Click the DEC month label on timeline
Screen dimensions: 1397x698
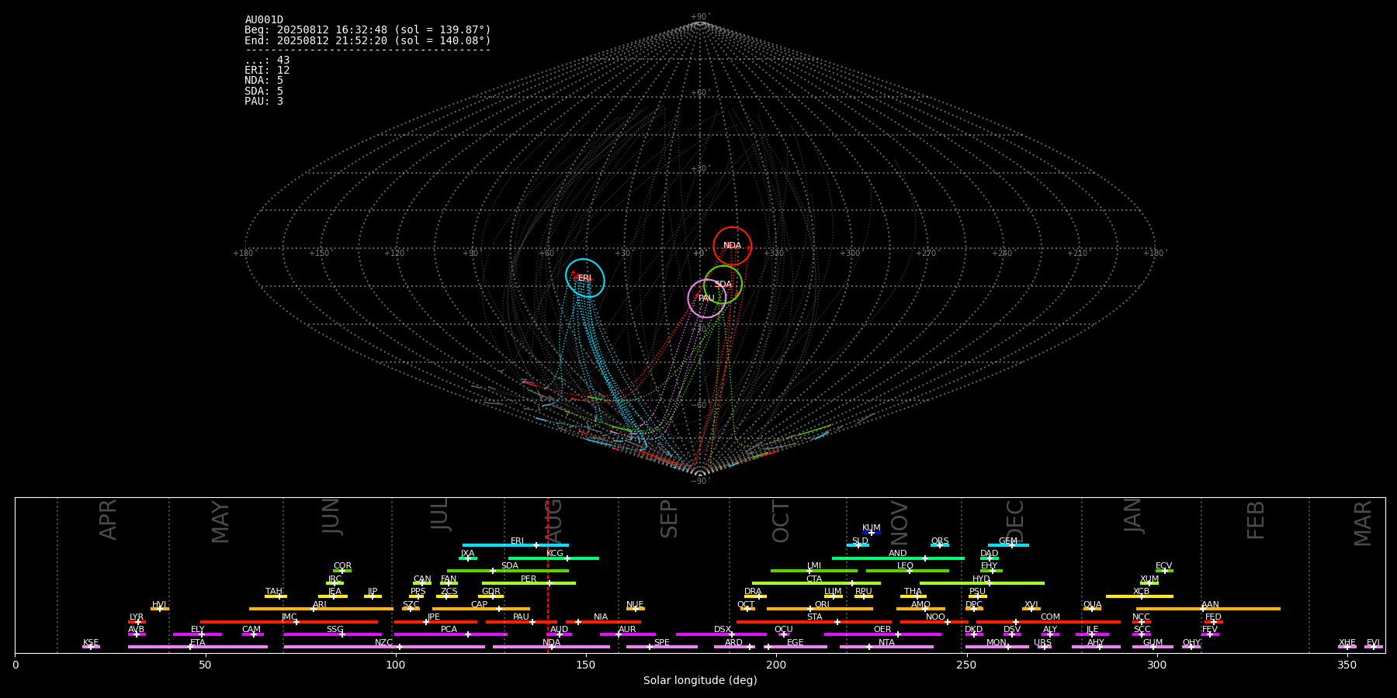coord(1015,522)
